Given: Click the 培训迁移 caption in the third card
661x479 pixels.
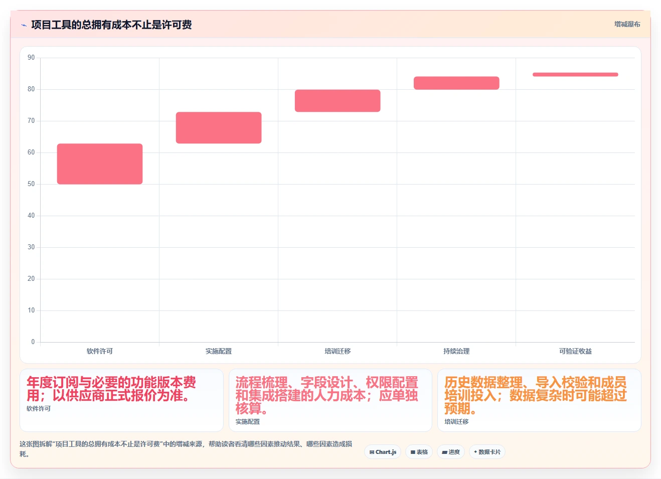Looking at the screenshot, I should (456, 422).
